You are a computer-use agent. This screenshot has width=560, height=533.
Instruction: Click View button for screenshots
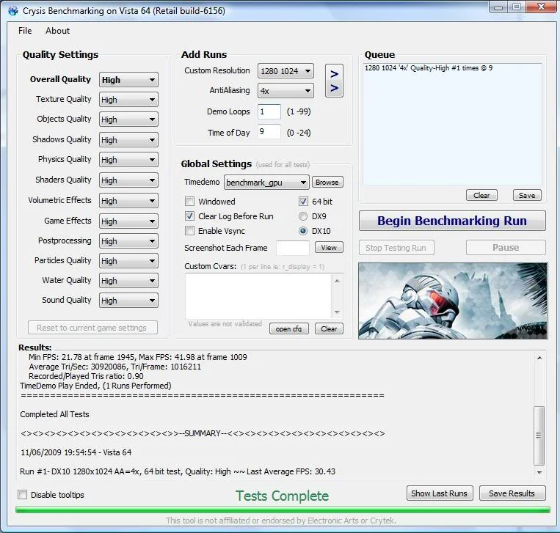[329, 247]
